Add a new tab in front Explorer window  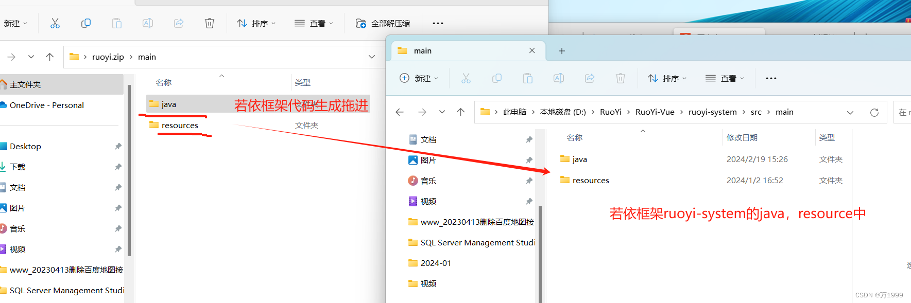pyautogui.click(x=562, y=51)
